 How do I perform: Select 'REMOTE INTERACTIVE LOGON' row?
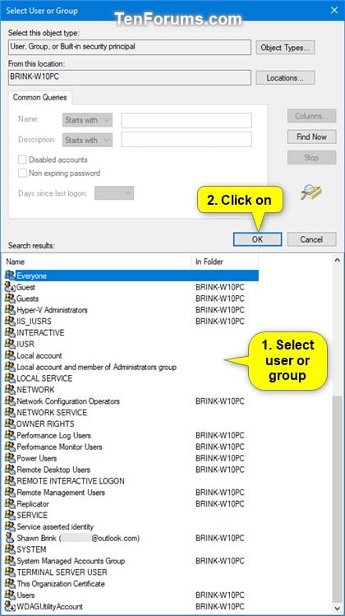coord(131,481)
